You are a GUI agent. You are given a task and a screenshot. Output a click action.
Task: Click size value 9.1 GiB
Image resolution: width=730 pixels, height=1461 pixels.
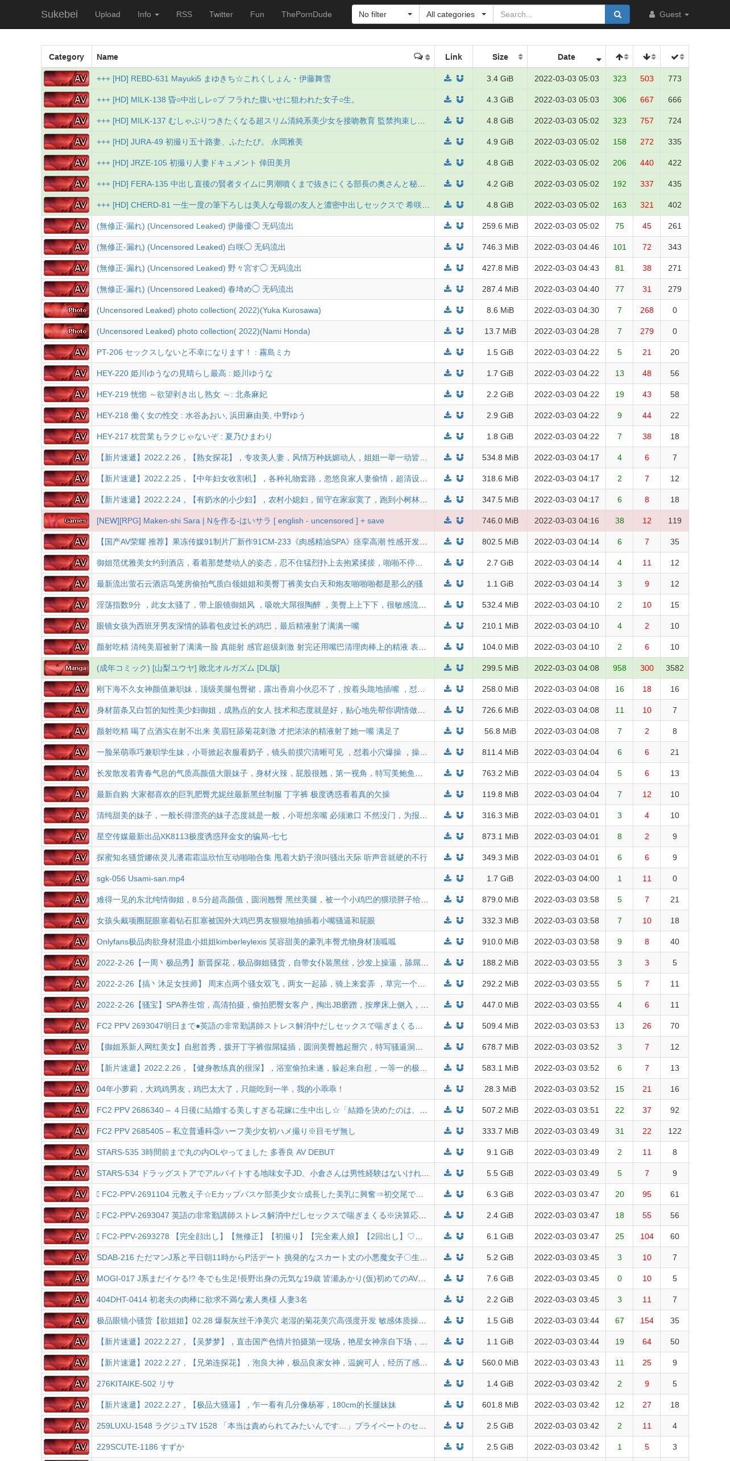click(500, 1152)
